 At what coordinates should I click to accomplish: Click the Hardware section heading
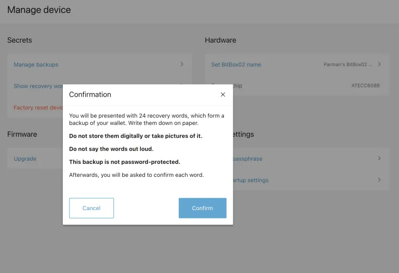pyautogui.click(x=220, y=40)
